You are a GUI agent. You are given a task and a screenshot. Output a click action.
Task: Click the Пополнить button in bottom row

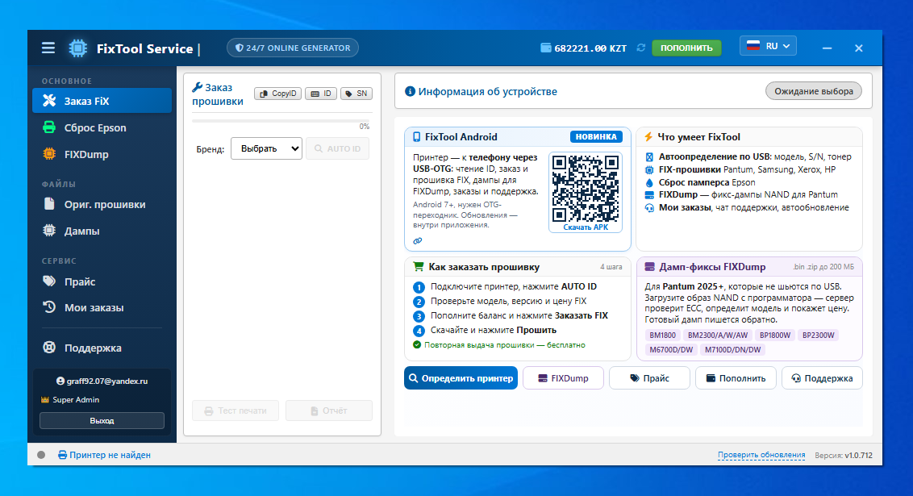coord(736,378)
